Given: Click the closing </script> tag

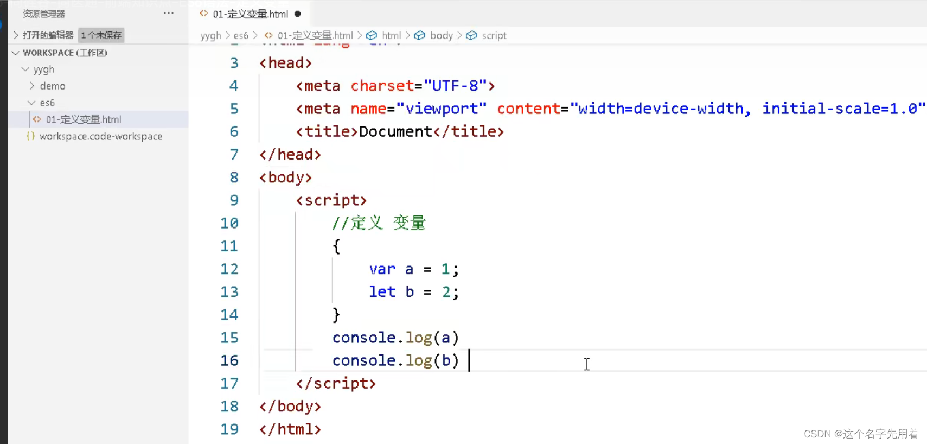Looking at the screenshot, I should coord(336,383).
